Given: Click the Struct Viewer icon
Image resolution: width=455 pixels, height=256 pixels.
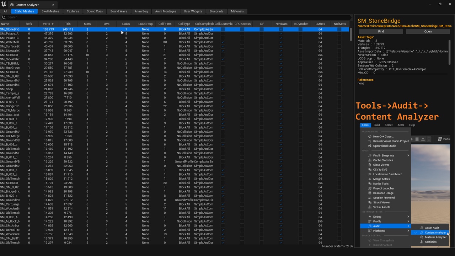Looking at the screenshot, I should click(370, 202).
